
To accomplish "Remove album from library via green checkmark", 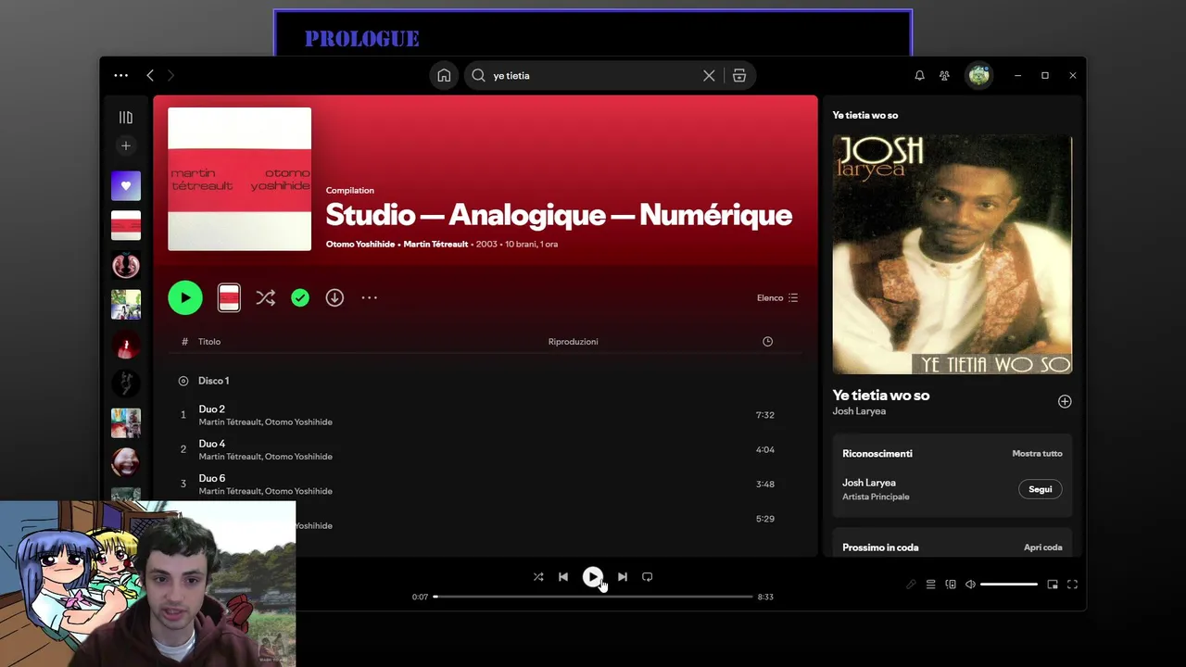I will coord(300,297).
